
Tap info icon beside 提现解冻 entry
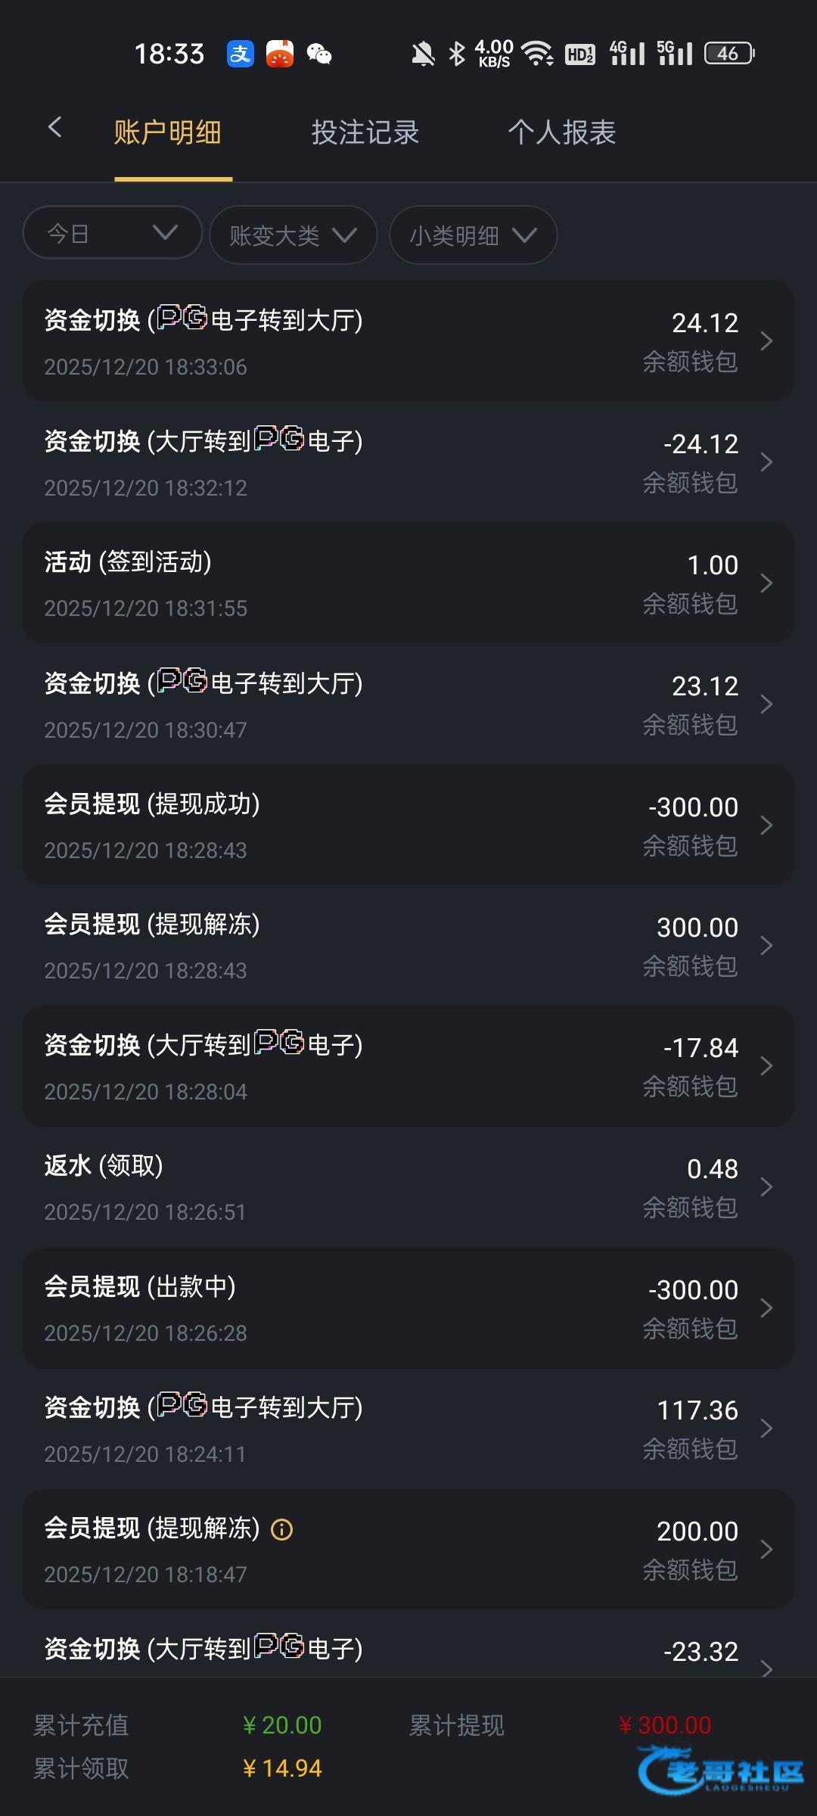[282, 1530]
